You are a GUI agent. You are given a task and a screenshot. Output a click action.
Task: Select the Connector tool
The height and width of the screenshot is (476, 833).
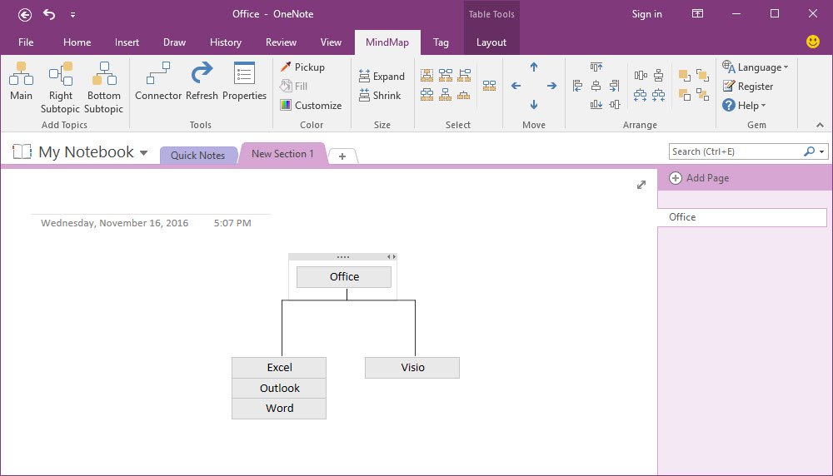click(x=158, y=82)
